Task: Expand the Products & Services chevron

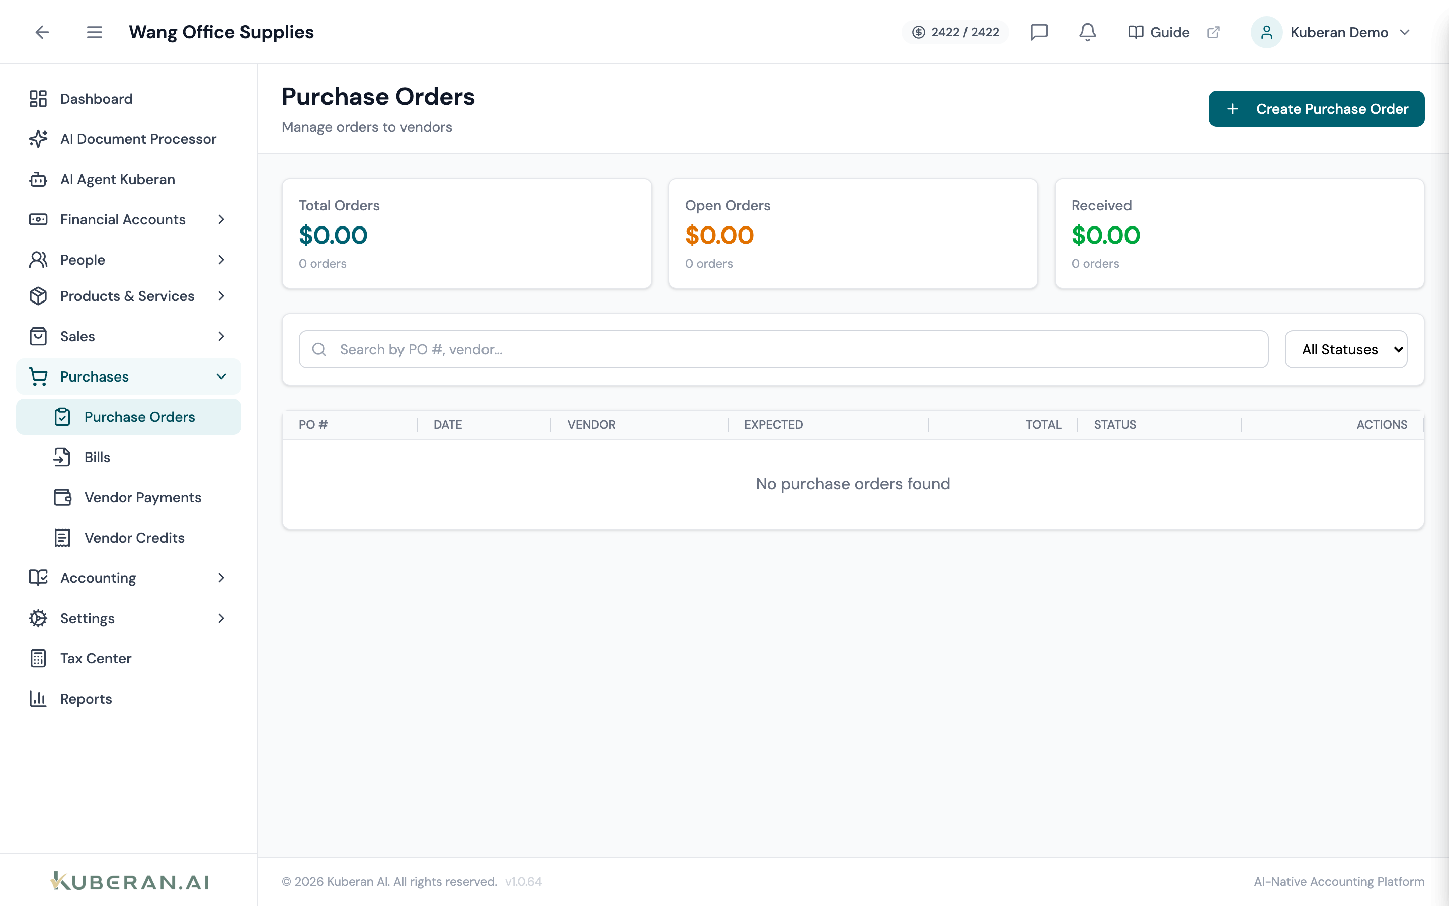Action: 221,296
